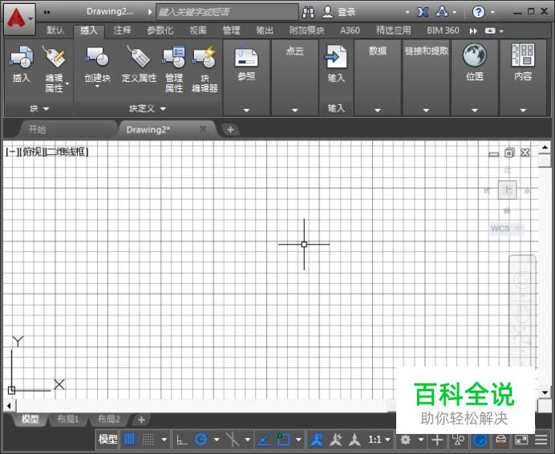Click the 登录 (Sign In) button
The height and width of the screenshot is (454, 555).
(346, 12)
